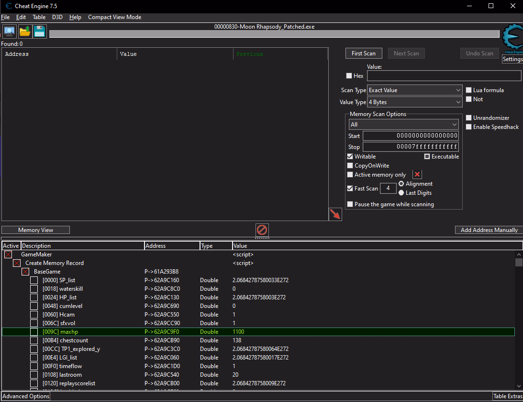
Task: Enable the Hex checkbox
Action: (x=349, y=76)
